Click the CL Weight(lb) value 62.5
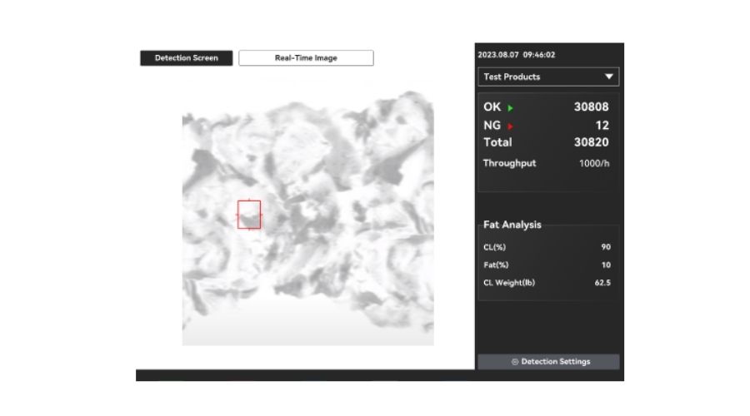 pyautogui.click(x=602, y=283)
